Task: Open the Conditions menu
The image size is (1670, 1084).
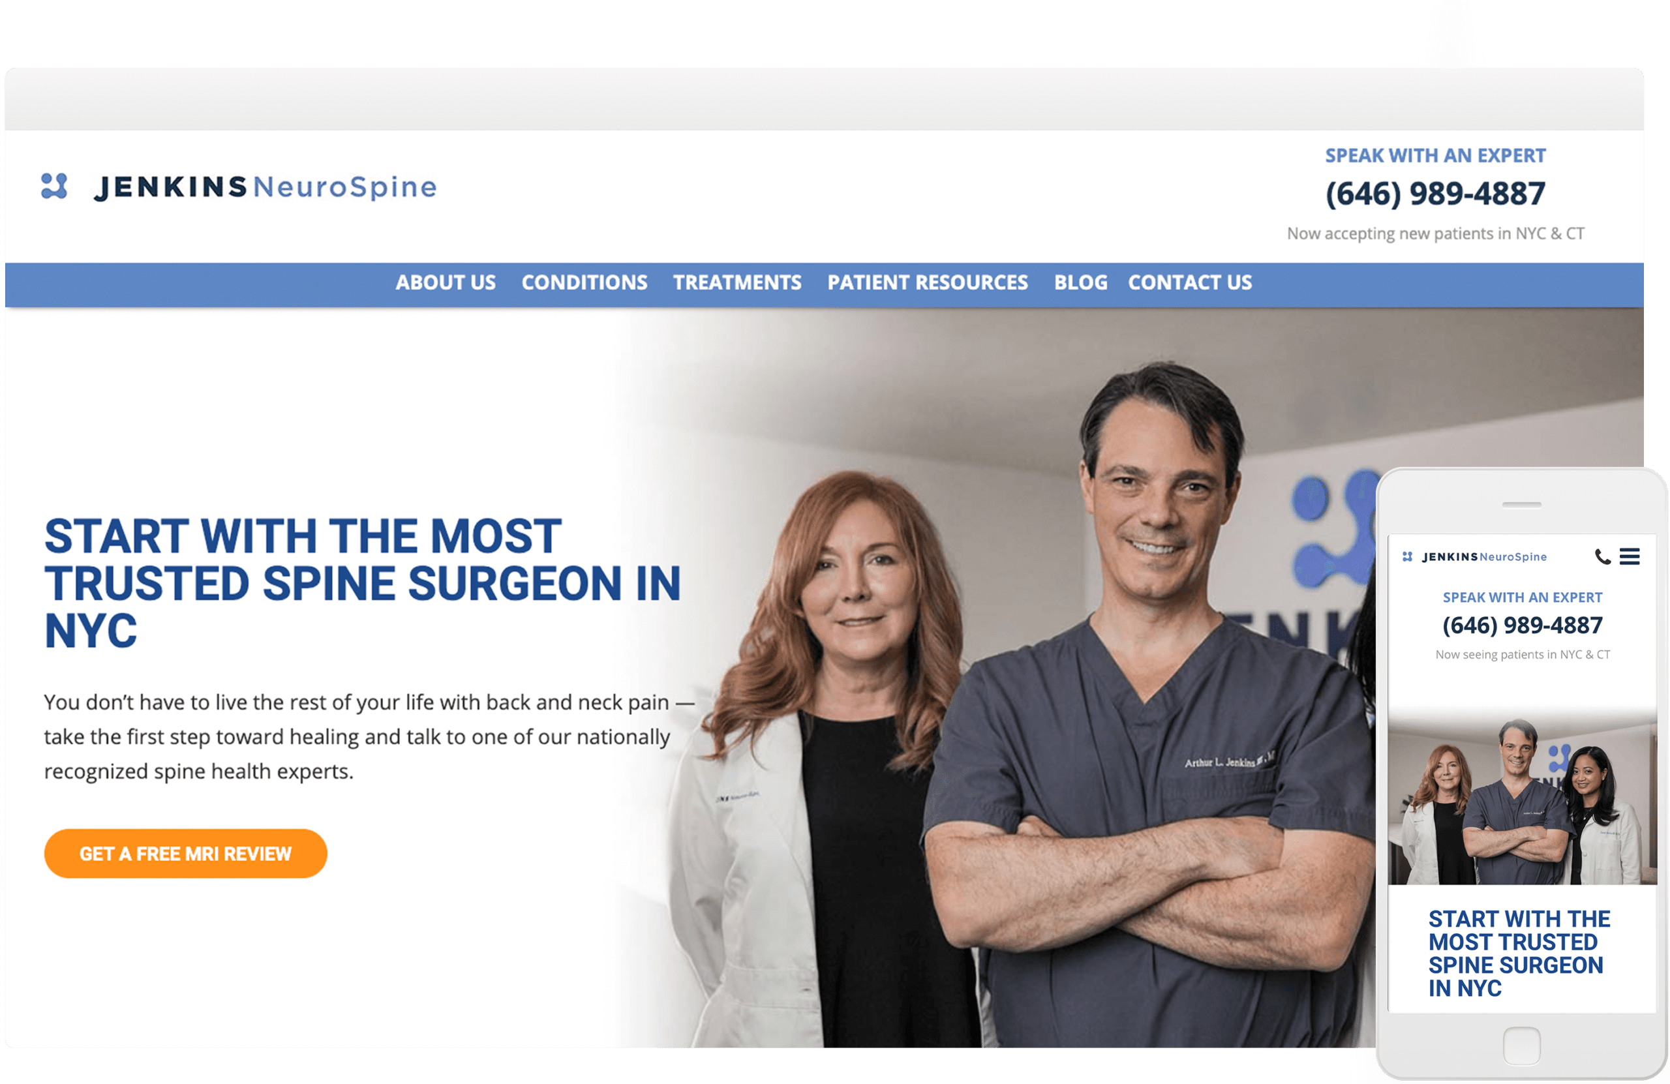Action: pos(584,283)
